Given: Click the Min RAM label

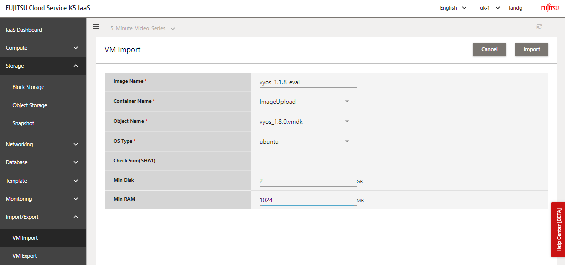Looking at the screenshot, I should 124,199.
